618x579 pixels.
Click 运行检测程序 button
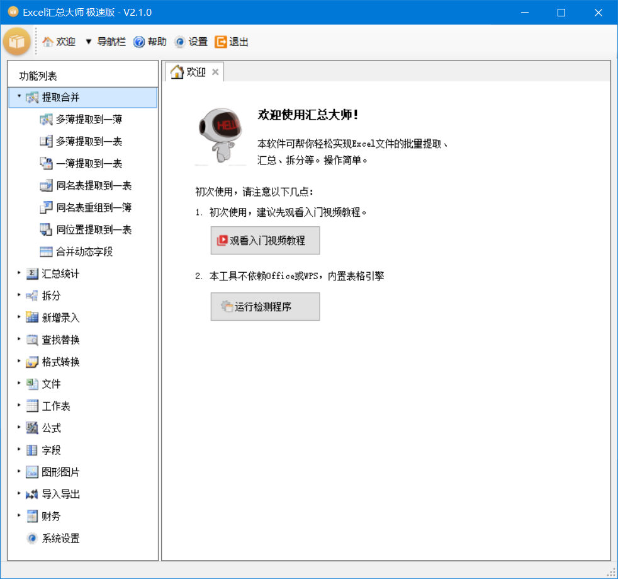tap(265, 307)
